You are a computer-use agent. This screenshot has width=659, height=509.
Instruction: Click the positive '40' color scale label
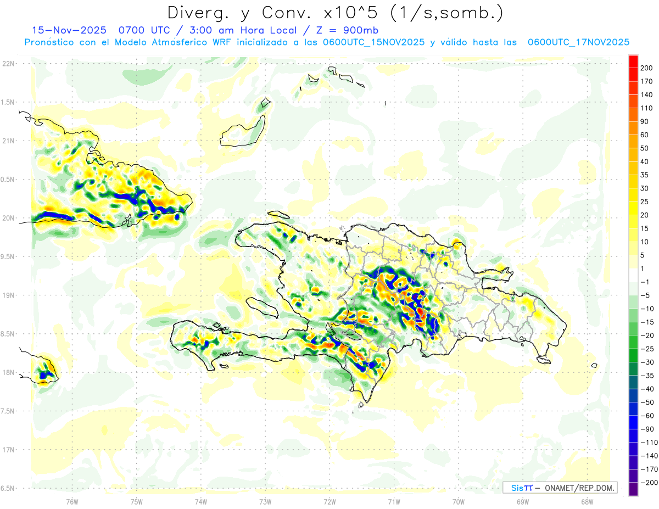point(645,161)
